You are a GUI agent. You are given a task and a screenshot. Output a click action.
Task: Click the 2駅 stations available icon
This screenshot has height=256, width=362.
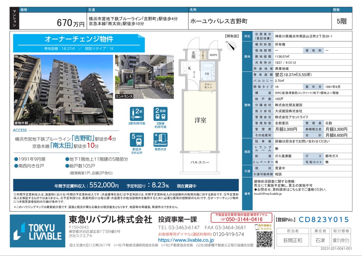(x=137, y=114)
